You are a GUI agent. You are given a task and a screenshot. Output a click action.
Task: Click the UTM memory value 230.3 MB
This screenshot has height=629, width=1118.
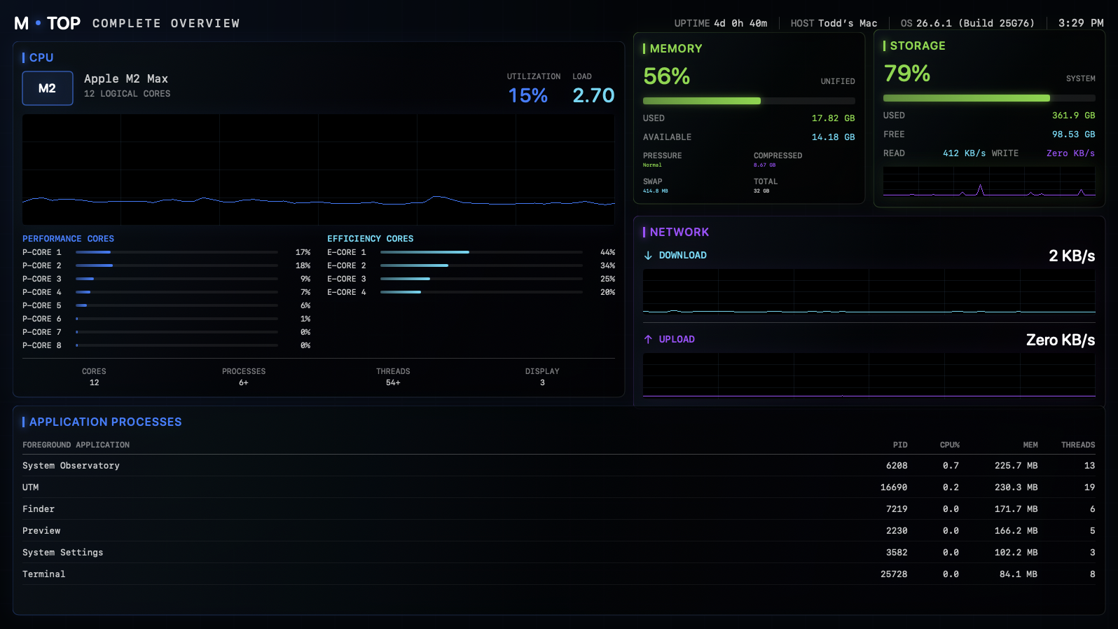[x=1016, y=488]
